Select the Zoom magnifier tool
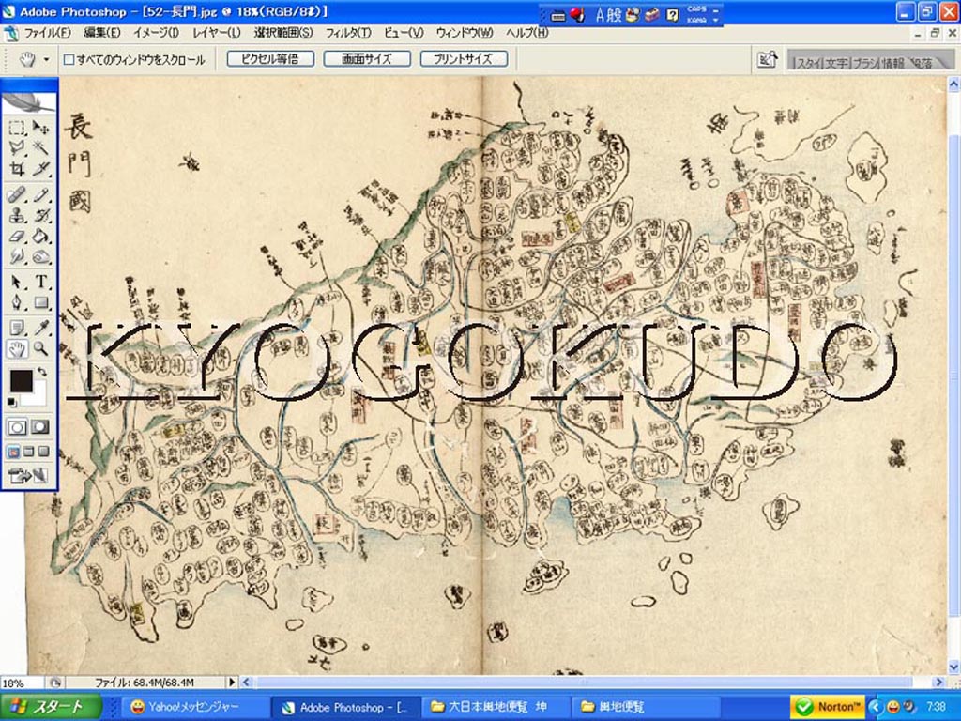The width and height of the screenshot is (961, 721). click(x=40, y=349)
